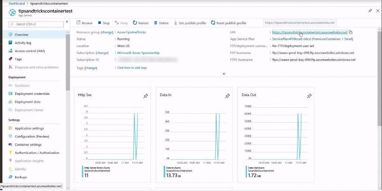Focus the Search (Ctrl+/) box
This screenshot has height=191, width=382.
(36, 24)
